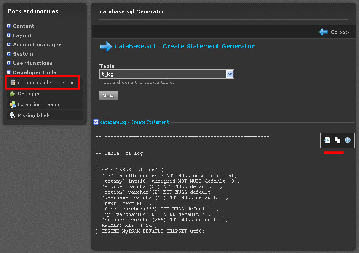This screenshot has height=253, width=359.
Task: Expand the Layout module group
Action: point(8,35)
